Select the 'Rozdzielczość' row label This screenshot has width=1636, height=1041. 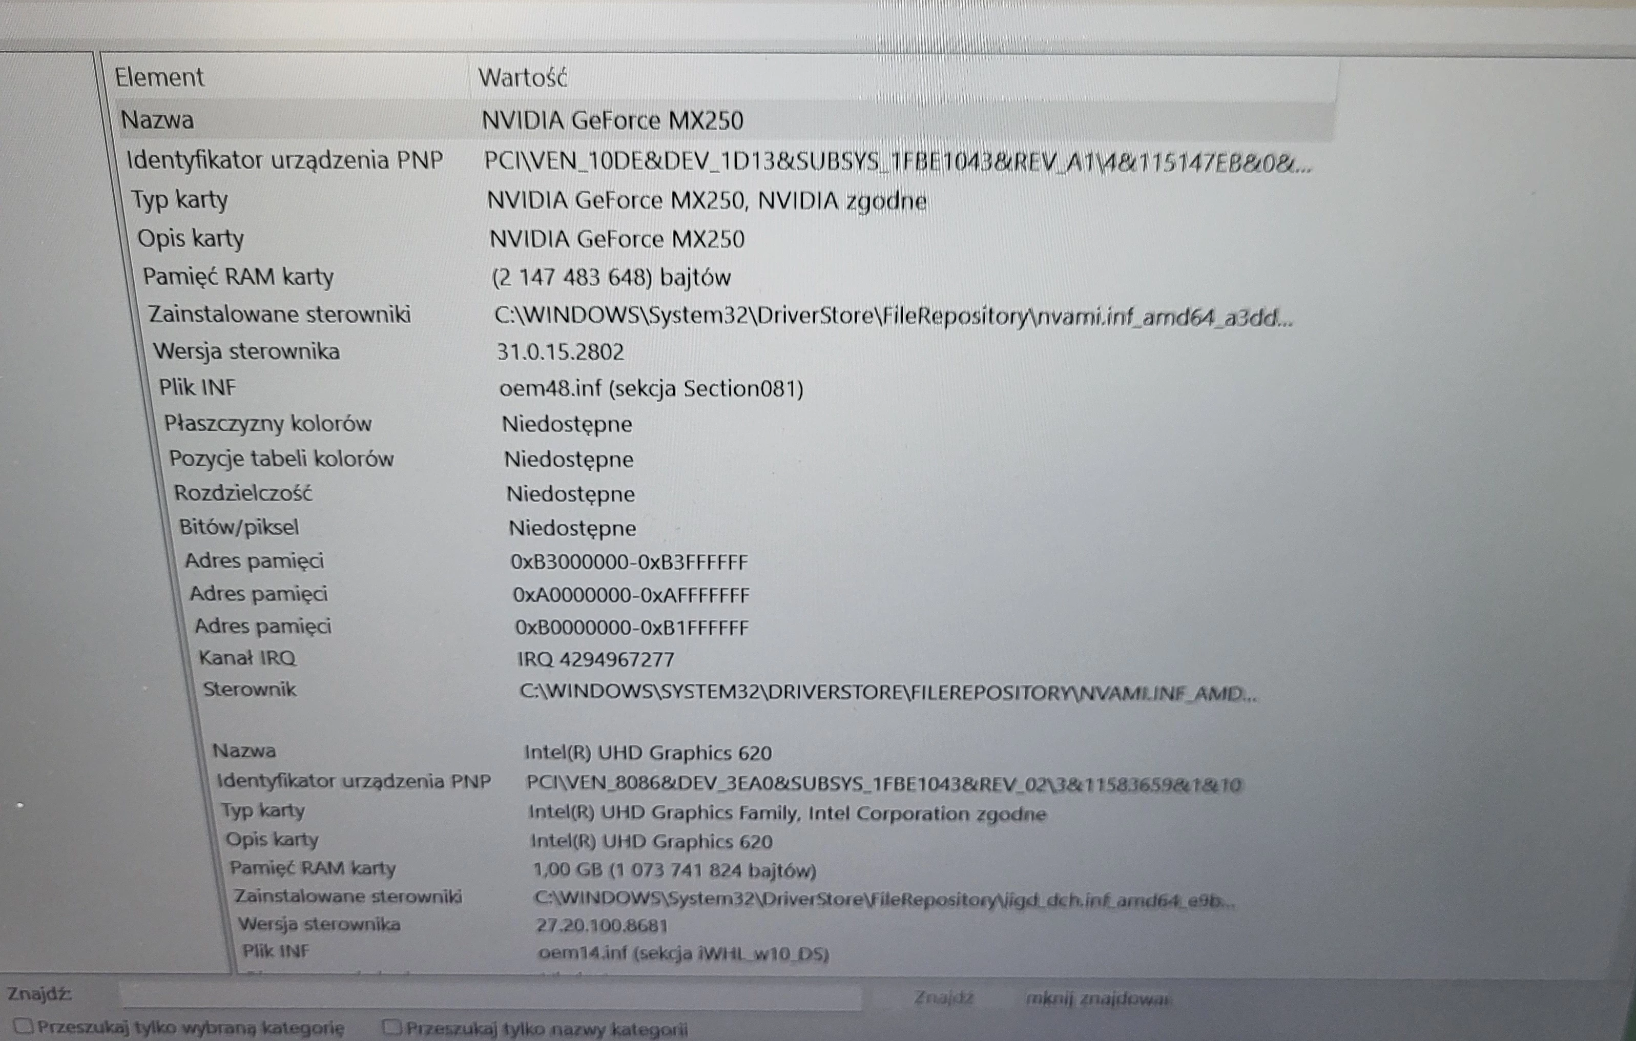pyautogui.click(x=243, y=493)
